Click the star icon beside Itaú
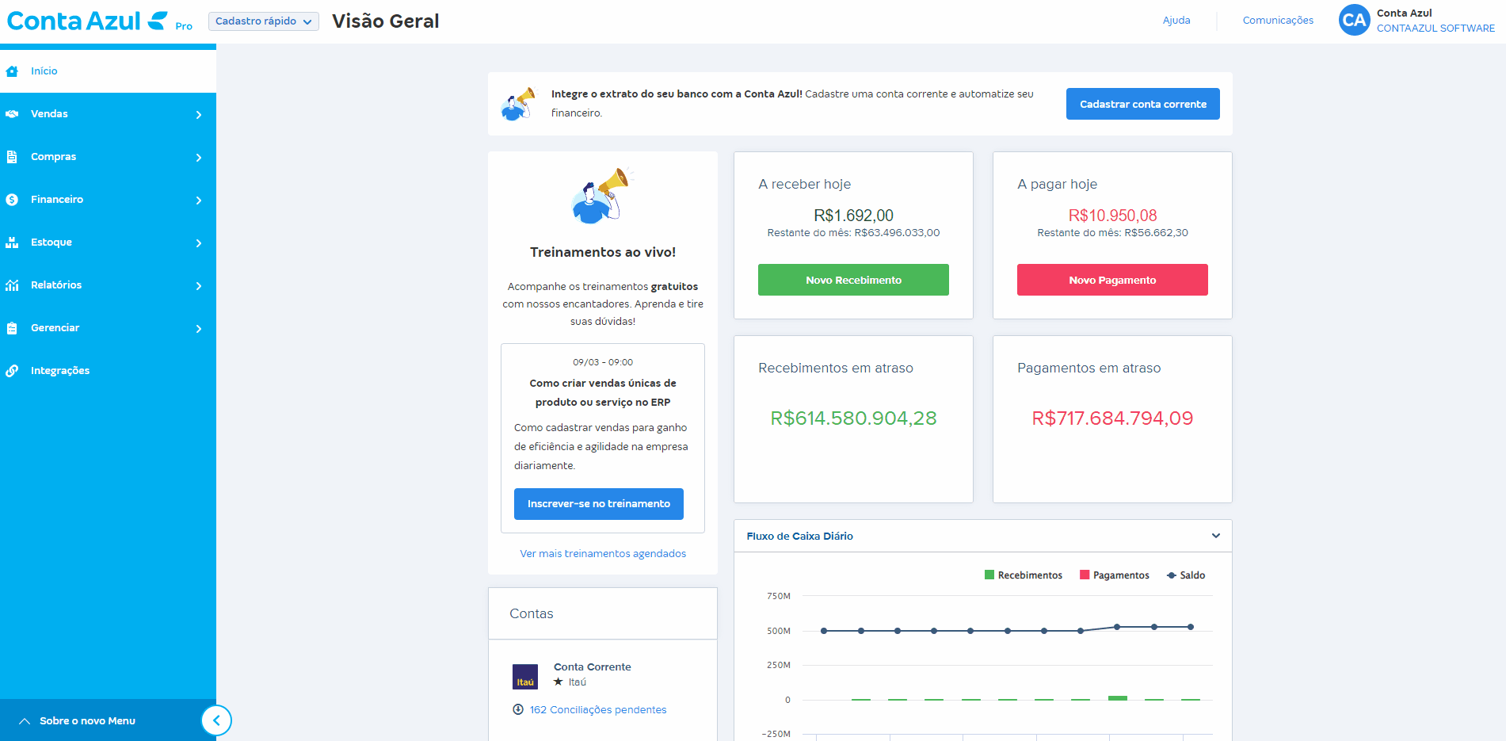 pyautogui.click(x=559, y=682)
